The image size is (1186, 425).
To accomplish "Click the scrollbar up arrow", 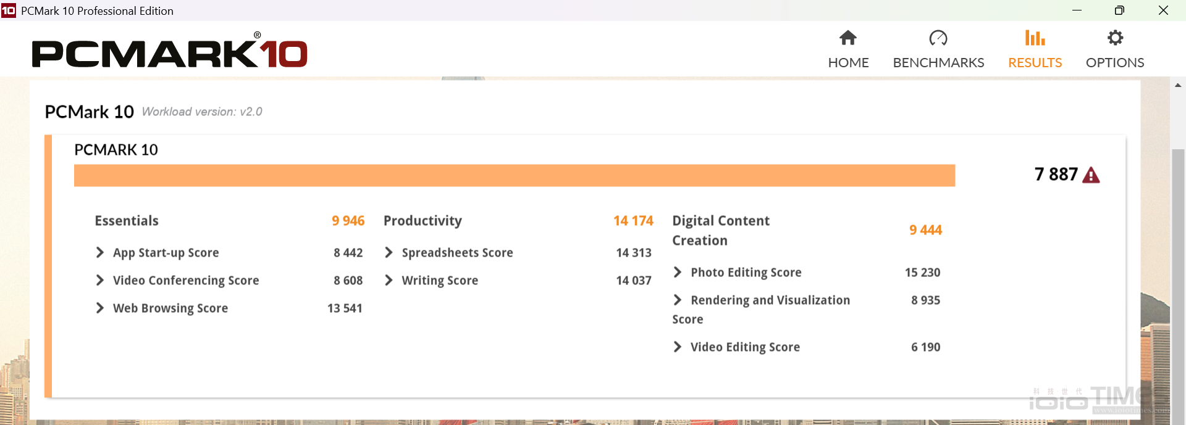I will tap(1178, 85).
